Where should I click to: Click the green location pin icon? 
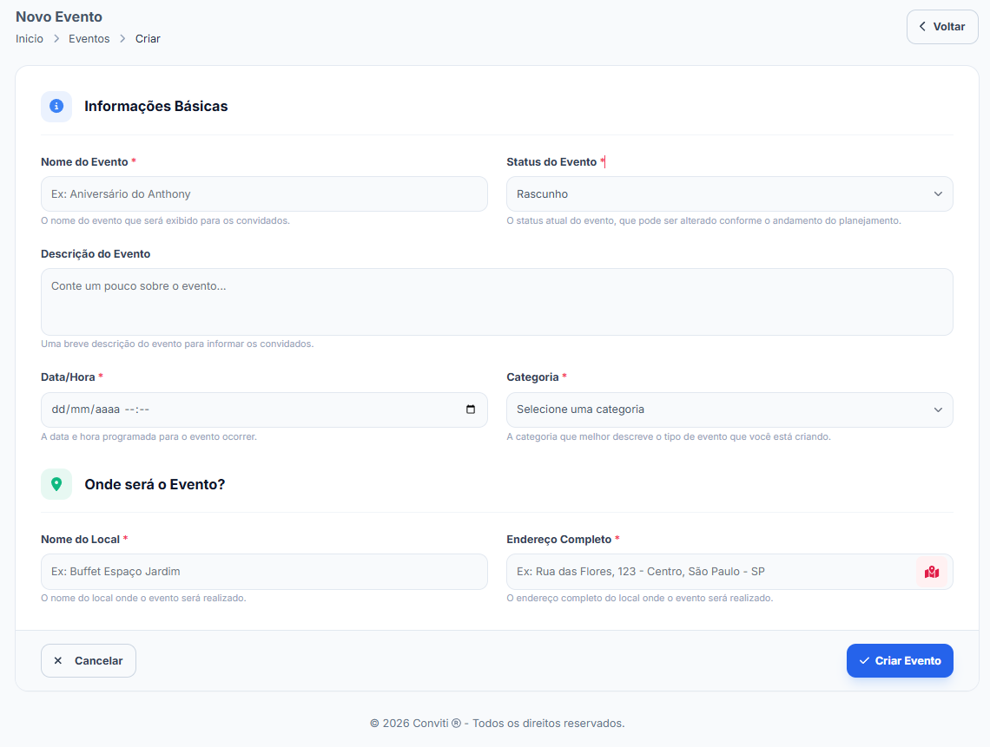pyautogui.click(x=56, y=484)
